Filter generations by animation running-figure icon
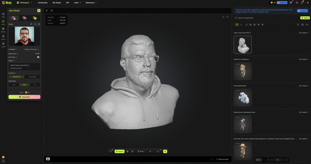This screenshot has width=311, height=164. pyautogui.click(x=262, y=24)
